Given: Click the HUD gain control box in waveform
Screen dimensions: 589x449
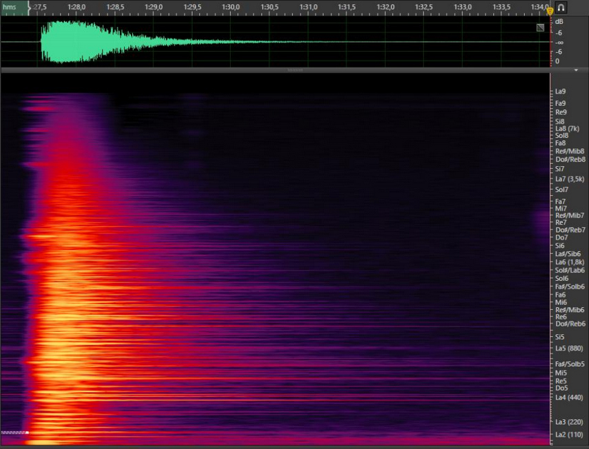Looking at the screenshot, I should coord(540,28).
